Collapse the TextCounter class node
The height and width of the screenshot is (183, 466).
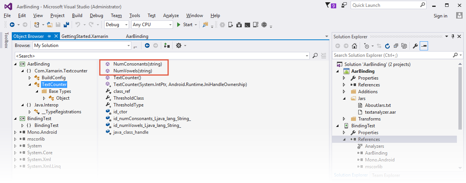pos(30,84)
